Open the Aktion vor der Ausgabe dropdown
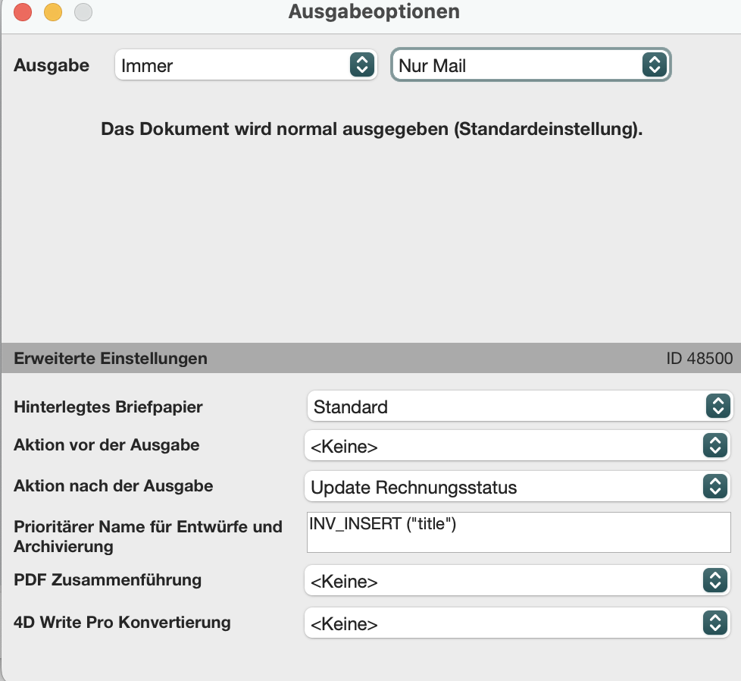The height and width of the screenshot is (681, 741). (517, 445)
